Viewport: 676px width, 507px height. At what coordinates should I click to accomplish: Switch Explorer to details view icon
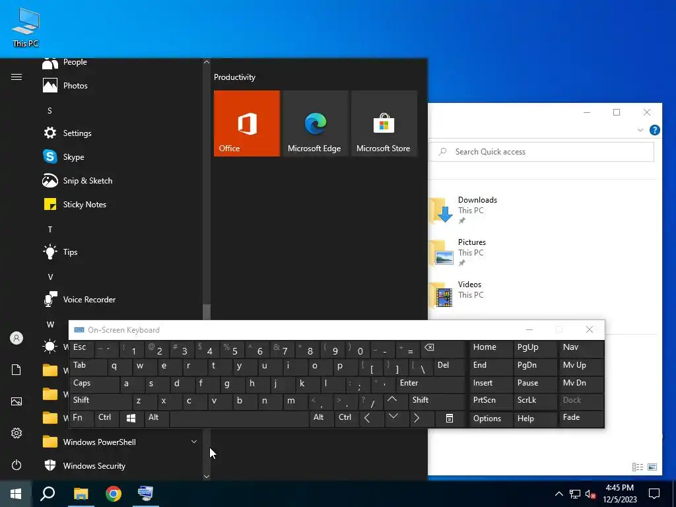[x=638, y=467]
